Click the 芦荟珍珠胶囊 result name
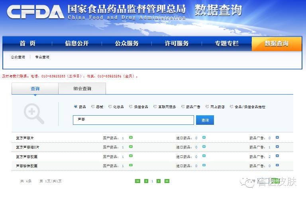Viewport: 306px width, 197px height. (27, 166)
